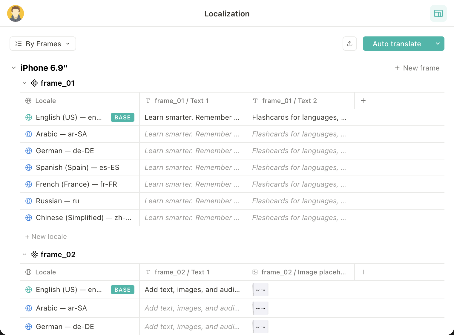Image resolution: width=454 pixels, height=335 pixels.
Task: Click the frame_02 / Text 1 column header
Action: 193,272
